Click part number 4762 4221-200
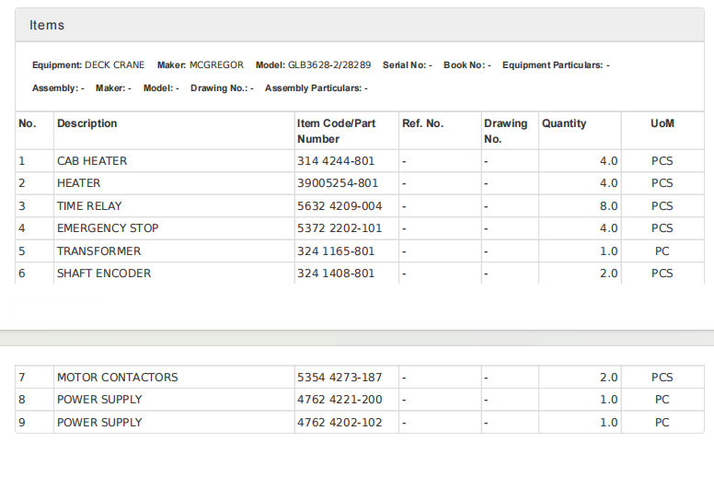The width and height of the screenshot is (714, 477). pyautogui.click(x=340, y=400)
